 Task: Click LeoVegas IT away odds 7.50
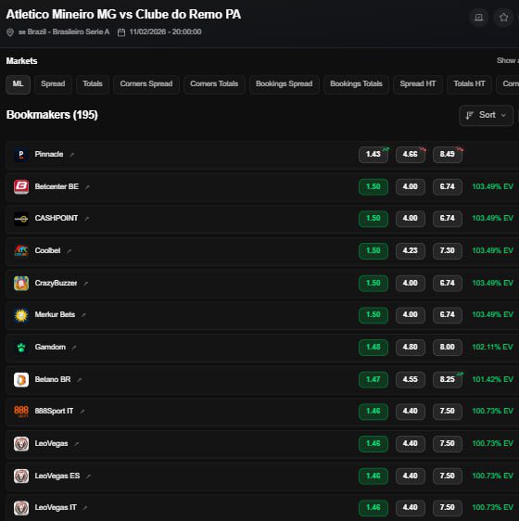pyautogui.click(x=448, y=508)
